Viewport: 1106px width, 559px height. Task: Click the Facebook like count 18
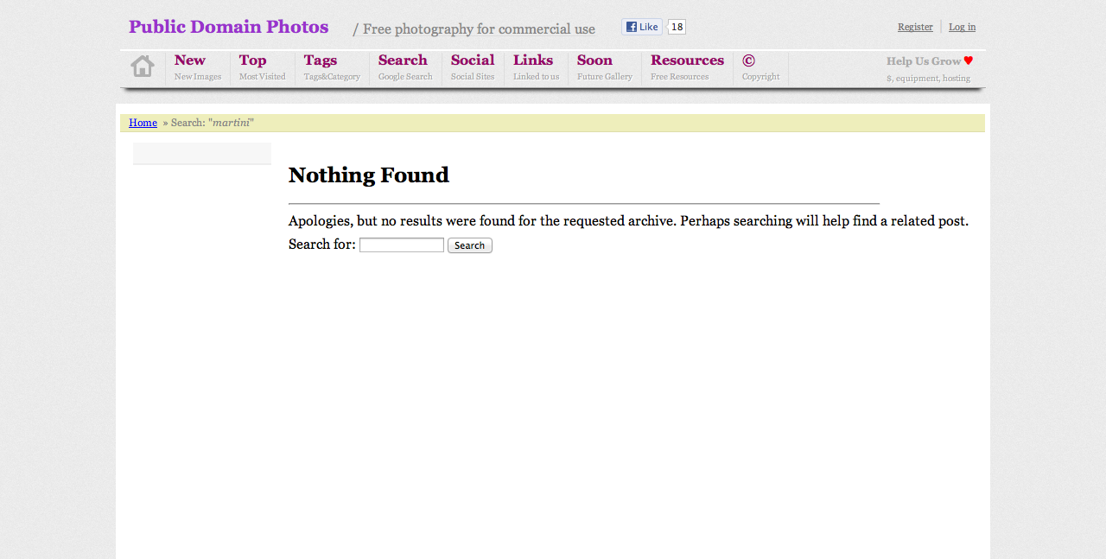tap(677, 27)
